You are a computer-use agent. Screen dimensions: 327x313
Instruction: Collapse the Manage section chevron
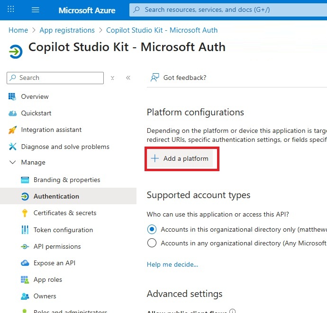point(12,163)
